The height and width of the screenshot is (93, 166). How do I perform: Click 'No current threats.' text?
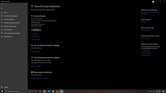tap(36, 19)
